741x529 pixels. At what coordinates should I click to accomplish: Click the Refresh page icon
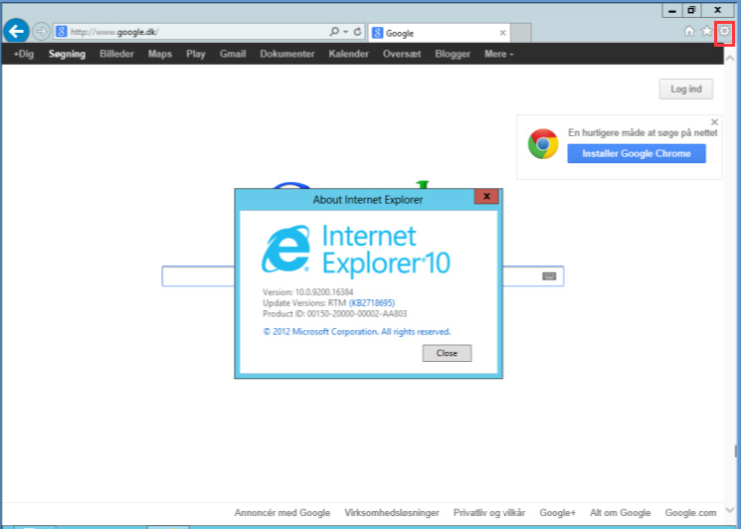click(358, 32)
